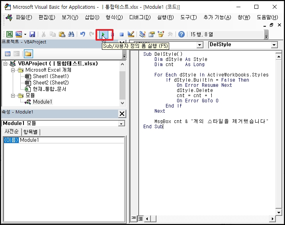This screenshot has width=285, height=225.
Task: Open the DelStyle procedure dropdown
Action: (x=274, y=45)
